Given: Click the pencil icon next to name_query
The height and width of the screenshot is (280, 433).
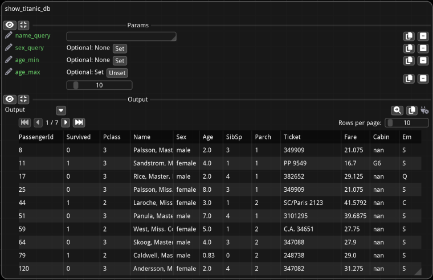Looking at the screenshot, I should coord(9,36).
